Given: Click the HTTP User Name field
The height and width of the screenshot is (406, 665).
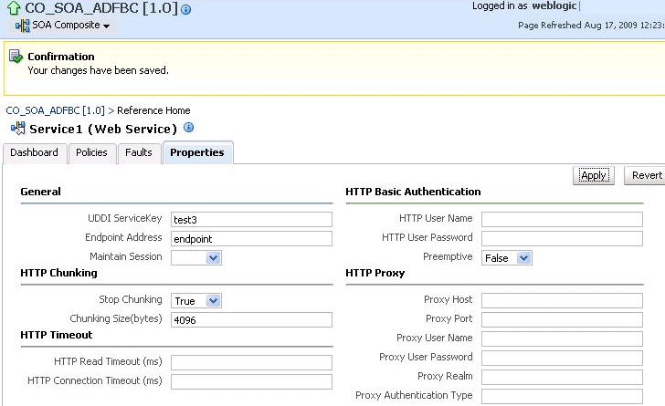Looking at the screenshot, I should coord(562,220).
